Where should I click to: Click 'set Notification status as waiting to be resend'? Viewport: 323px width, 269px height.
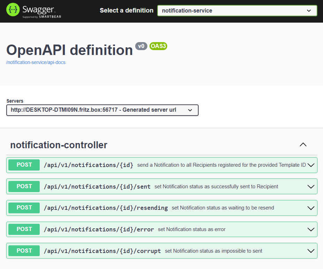pyautogui.click(x=223, y=208)
